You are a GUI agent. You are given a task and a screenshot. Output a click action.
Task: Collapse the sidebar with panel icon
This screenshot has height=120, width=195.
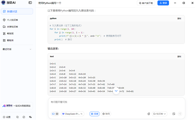(x=30, y=3)
